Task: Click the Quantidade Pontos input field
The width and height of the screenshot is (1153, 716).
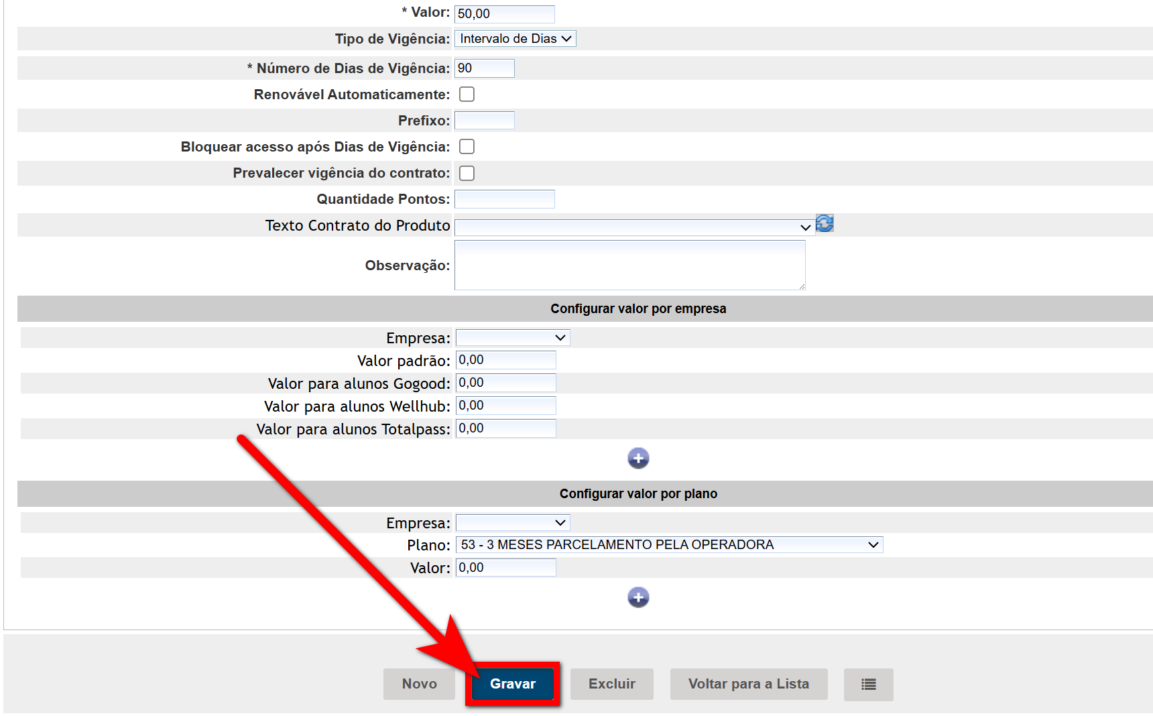Action: pyautogui.click(x=504, y=199)
